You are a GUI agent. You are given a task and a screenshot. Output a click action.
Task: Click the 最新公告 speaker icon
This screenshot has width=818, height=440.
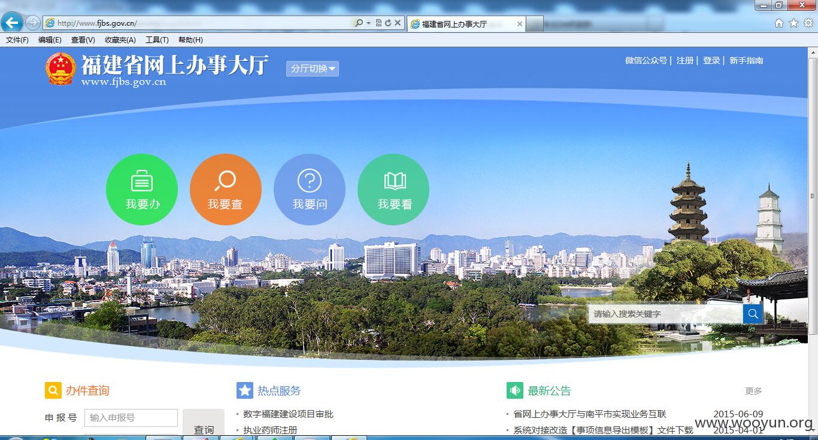[x=515, y=390]
